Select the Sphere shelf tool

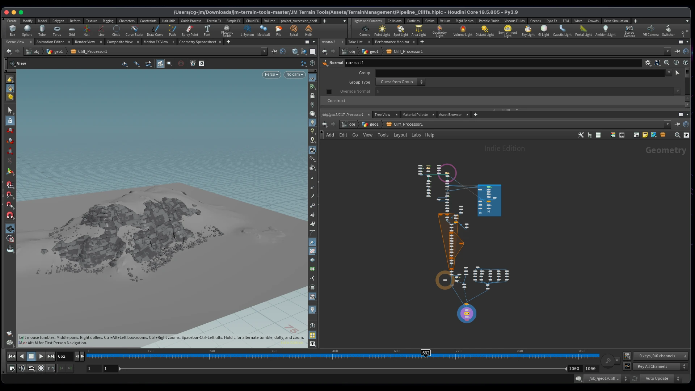[x=27, y=30]
